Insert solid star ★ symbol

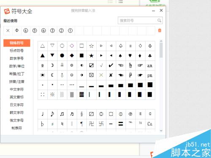(x=92, y=56)
